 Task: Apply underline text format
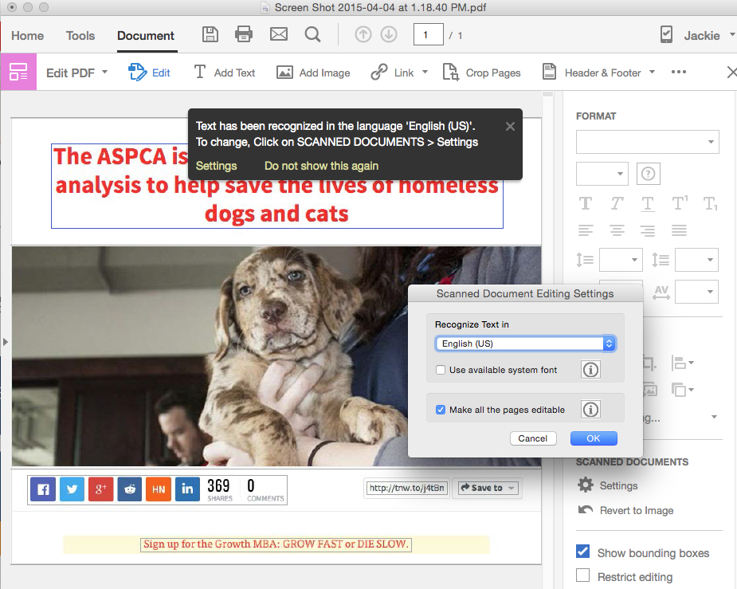click(648, 203)
